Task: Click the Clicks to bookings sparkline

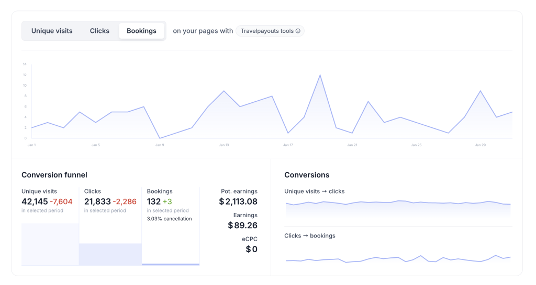Action: 398,258
